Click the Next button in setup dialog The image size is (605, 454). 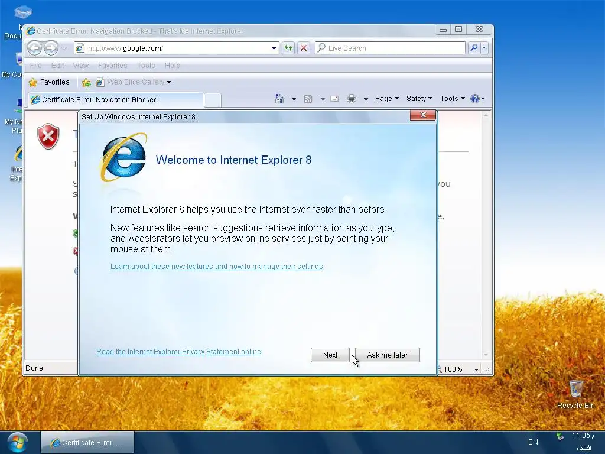point(330,355)
